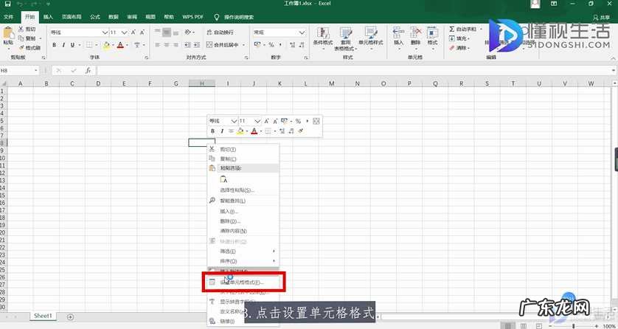Click the Paste (粘贴) clipboard icon in ribbon

8,34
